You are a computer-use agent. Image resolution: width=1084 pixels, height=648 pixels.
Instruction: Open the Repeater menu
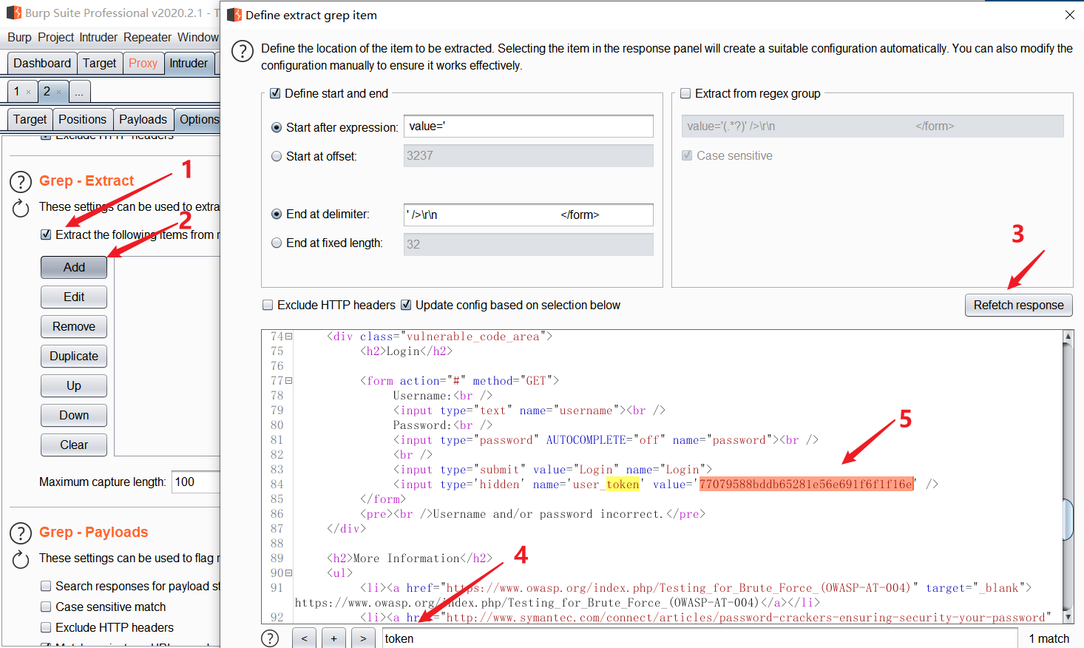point(147,37)
